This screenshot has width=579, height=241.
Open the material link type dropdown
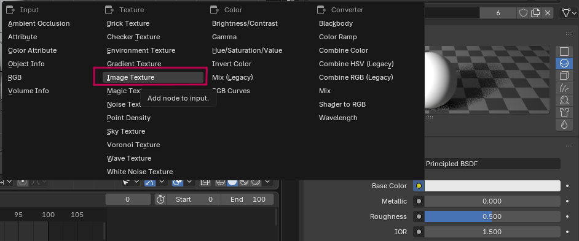point(568,13)
